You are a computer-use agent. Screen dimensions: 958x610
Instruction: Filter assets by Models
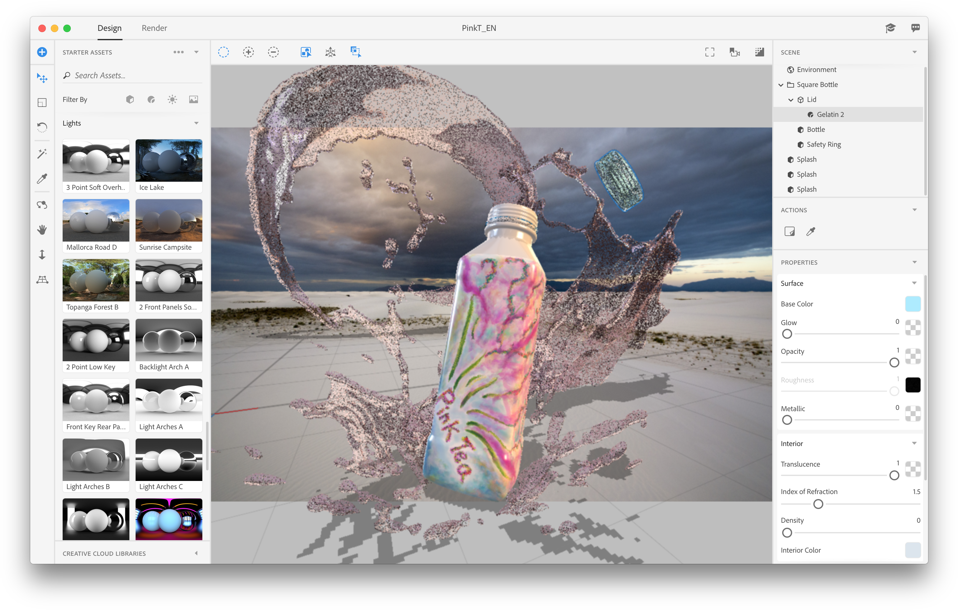click(130, 99)
